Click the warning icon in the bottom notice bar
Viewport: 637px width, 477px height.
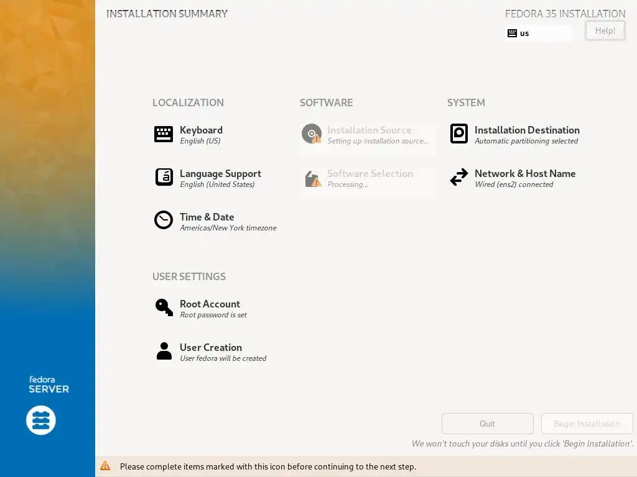click(105, 466)
